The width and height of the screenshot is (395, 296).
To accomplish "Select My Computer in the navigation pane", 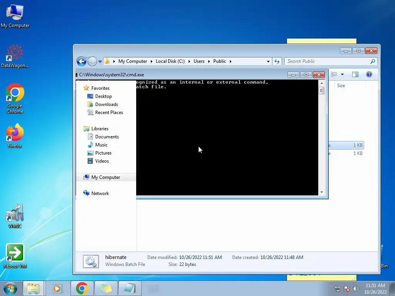I will [x=106, y=177].
